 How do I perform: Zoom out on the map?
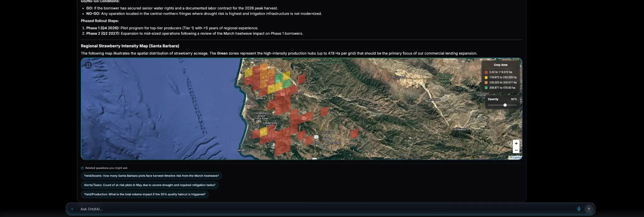tap(516, 150)
